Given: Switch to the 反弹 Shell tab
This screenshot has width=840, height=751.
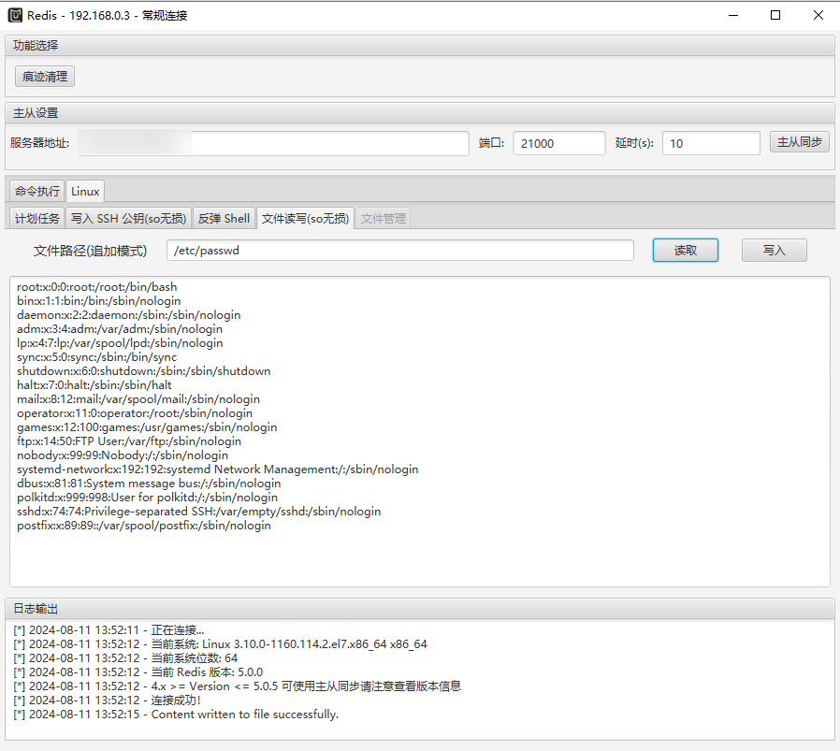Looking at the screenshot, I should (224, 219).
